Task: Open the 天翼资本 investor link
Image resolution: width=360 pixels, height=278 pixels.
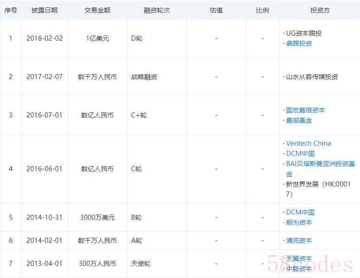Action: point(299,259)
